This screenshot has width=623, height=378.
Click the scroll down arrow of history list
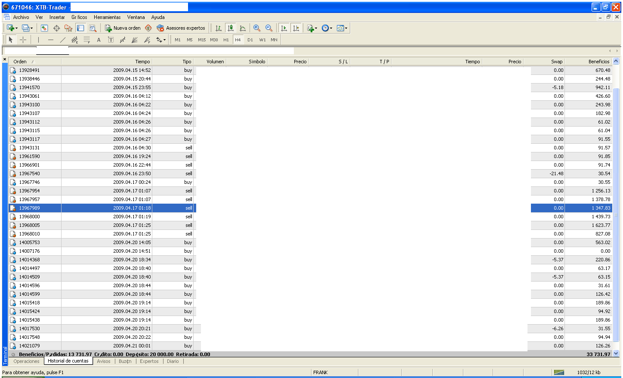pos(616,353)
